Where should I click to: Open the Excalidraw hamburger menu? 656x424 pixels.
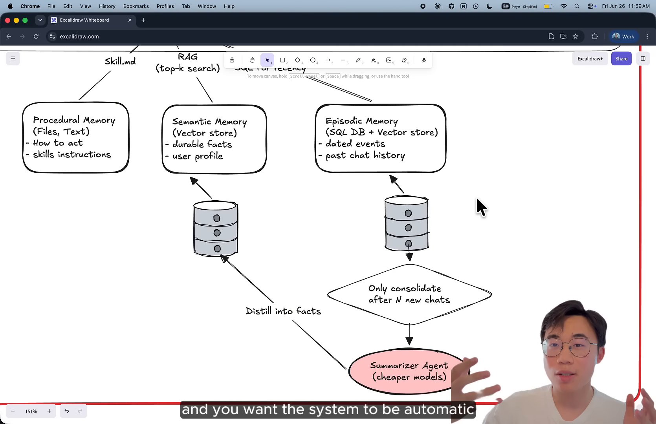[13, 58]
